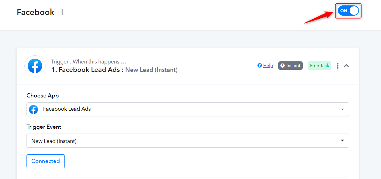Click the Trigger : When this happens text
381x179 pixels.
point(89,62)
